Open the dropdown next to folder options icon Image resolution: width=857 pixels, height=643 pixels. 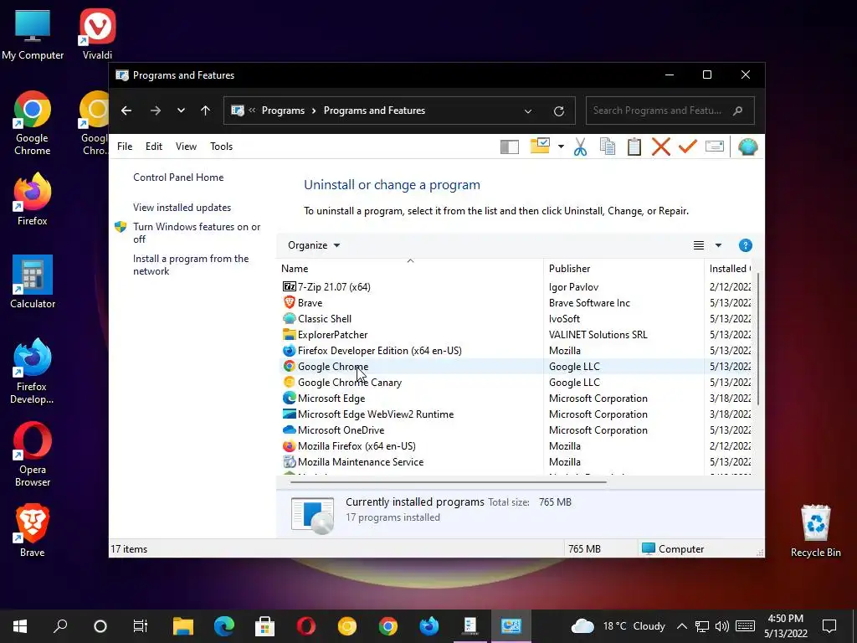pos(561,147)
